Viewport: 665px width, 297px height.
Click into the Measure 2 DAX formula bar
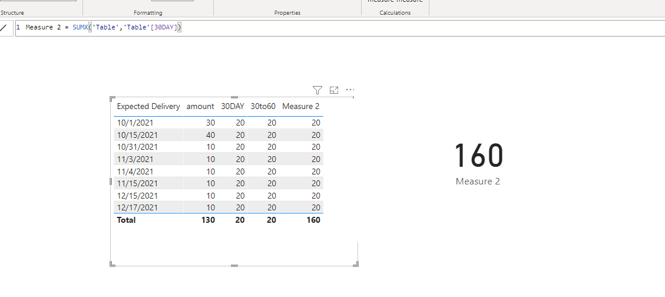click(x=339, y=28)
